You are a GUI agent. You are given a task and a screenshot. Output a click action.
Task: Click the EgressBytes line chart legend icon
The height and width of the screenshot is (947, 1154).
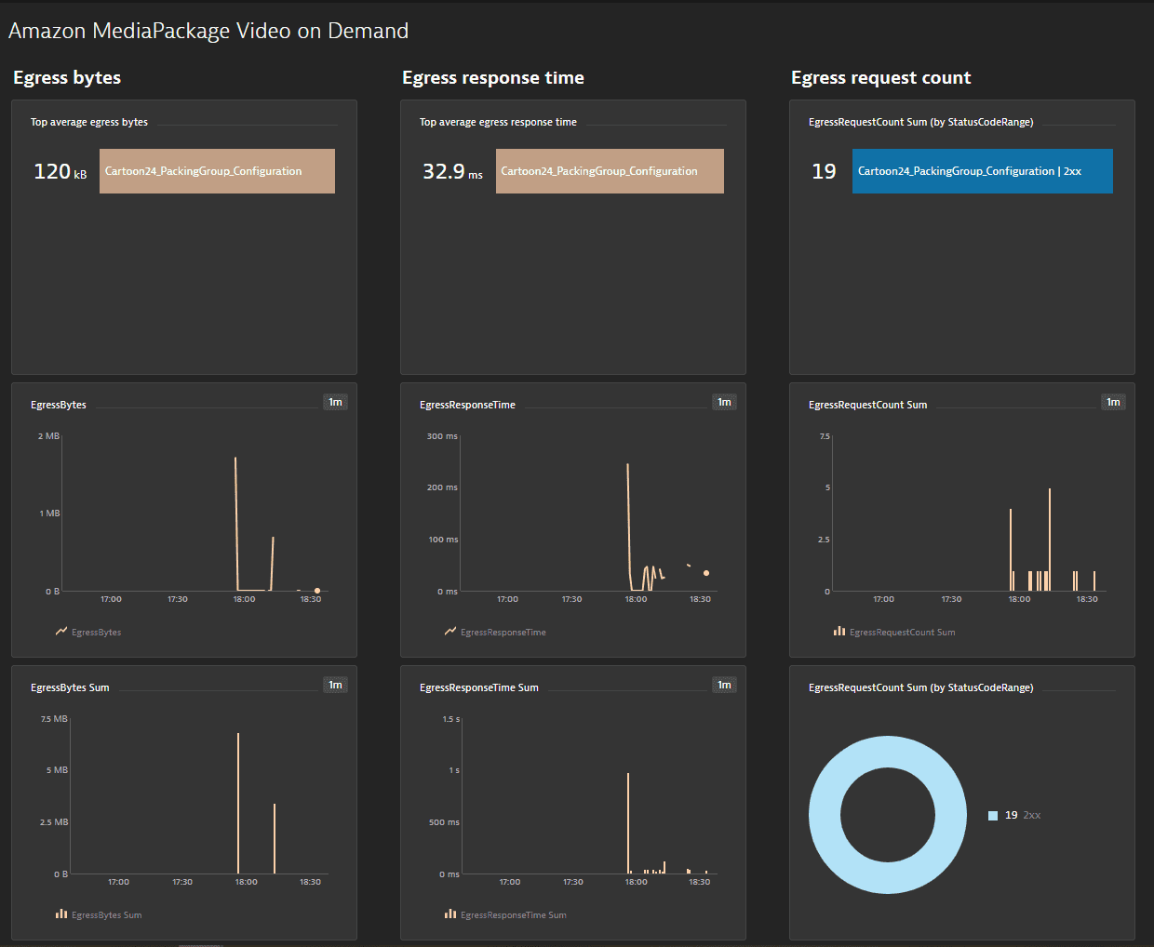(x=61, y=632)
